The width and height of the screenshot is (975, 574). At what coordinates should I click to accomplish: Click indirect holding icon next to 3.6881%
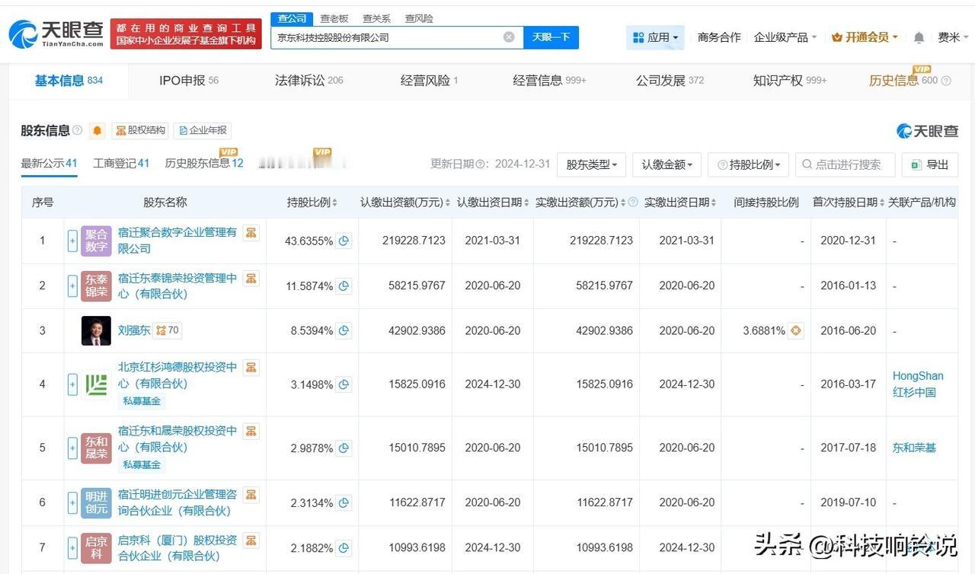796,330
